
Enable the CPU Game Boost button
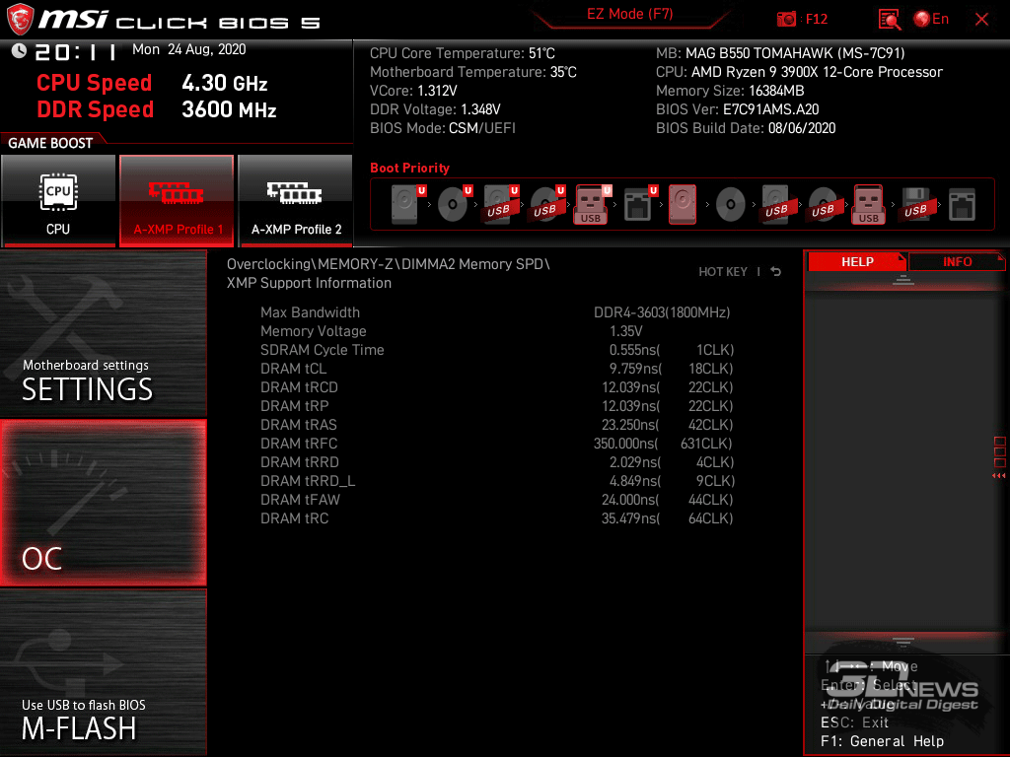tap(58, 199)
